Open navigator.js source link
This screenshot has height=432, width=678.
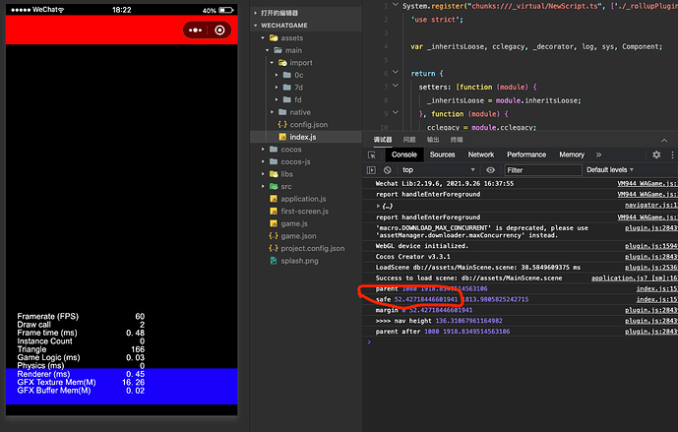(651, 206)
